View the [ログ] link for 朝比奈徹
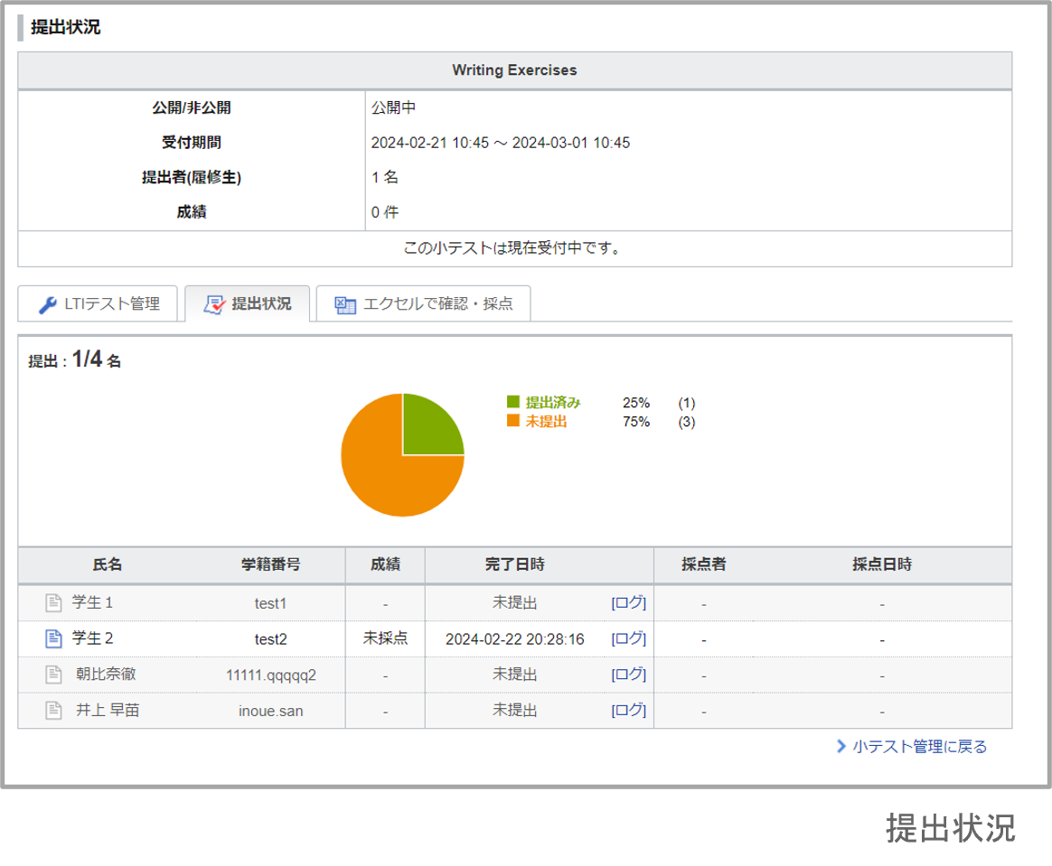 point(629,675)
